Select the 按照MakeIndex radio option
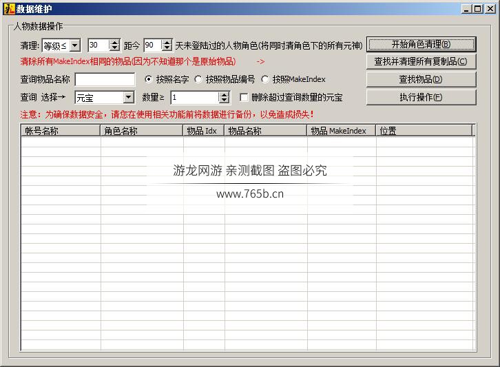 pyautogui.click(x=265, y=79)
